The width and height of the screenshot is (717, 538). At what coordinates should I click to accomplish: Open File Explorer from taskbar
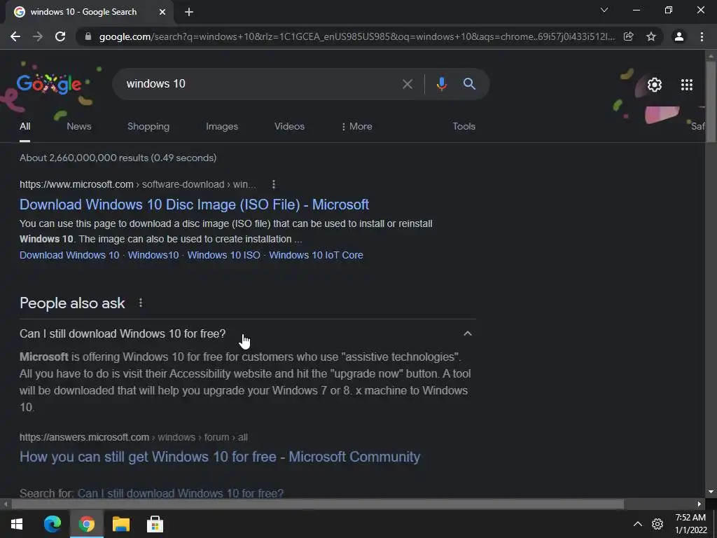click(121, 524)
